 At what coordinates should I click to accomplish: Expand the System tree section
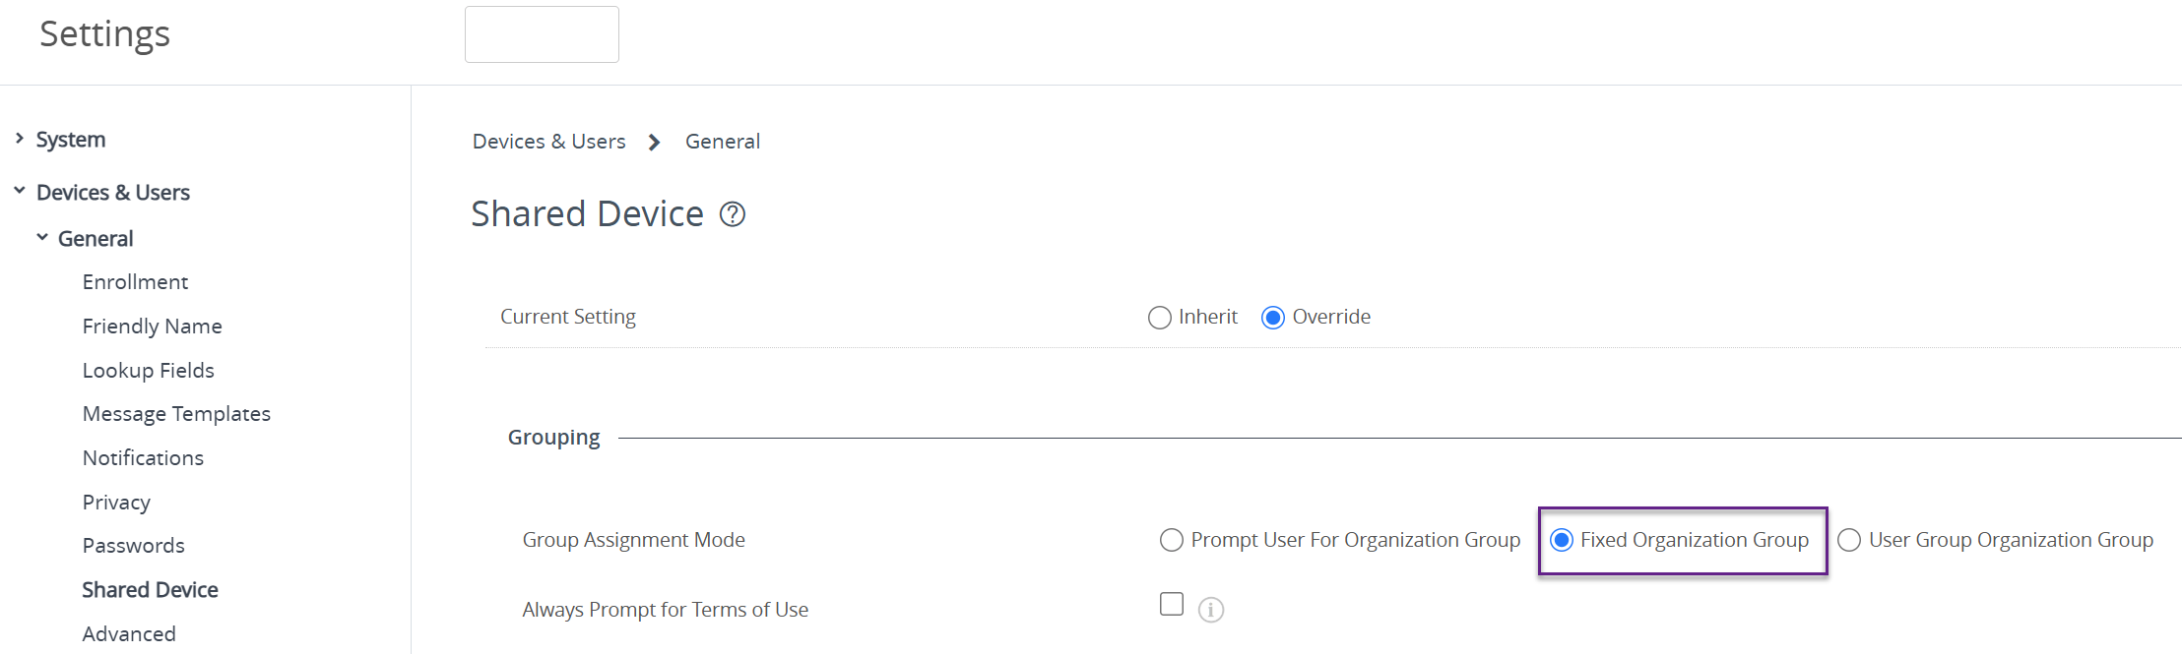pos(20,139)
